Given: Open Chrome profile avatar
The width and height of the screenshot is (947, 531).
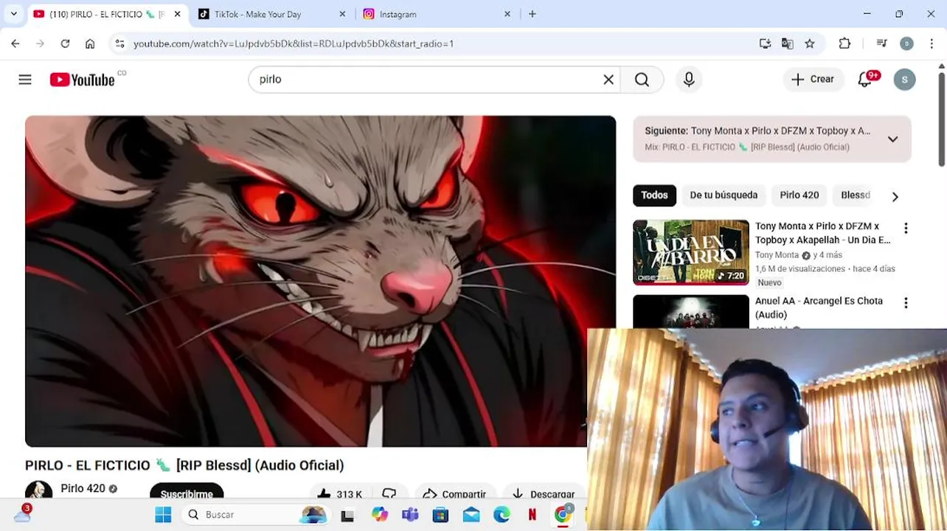Looking at the screenshot, I should pos(906,44).
